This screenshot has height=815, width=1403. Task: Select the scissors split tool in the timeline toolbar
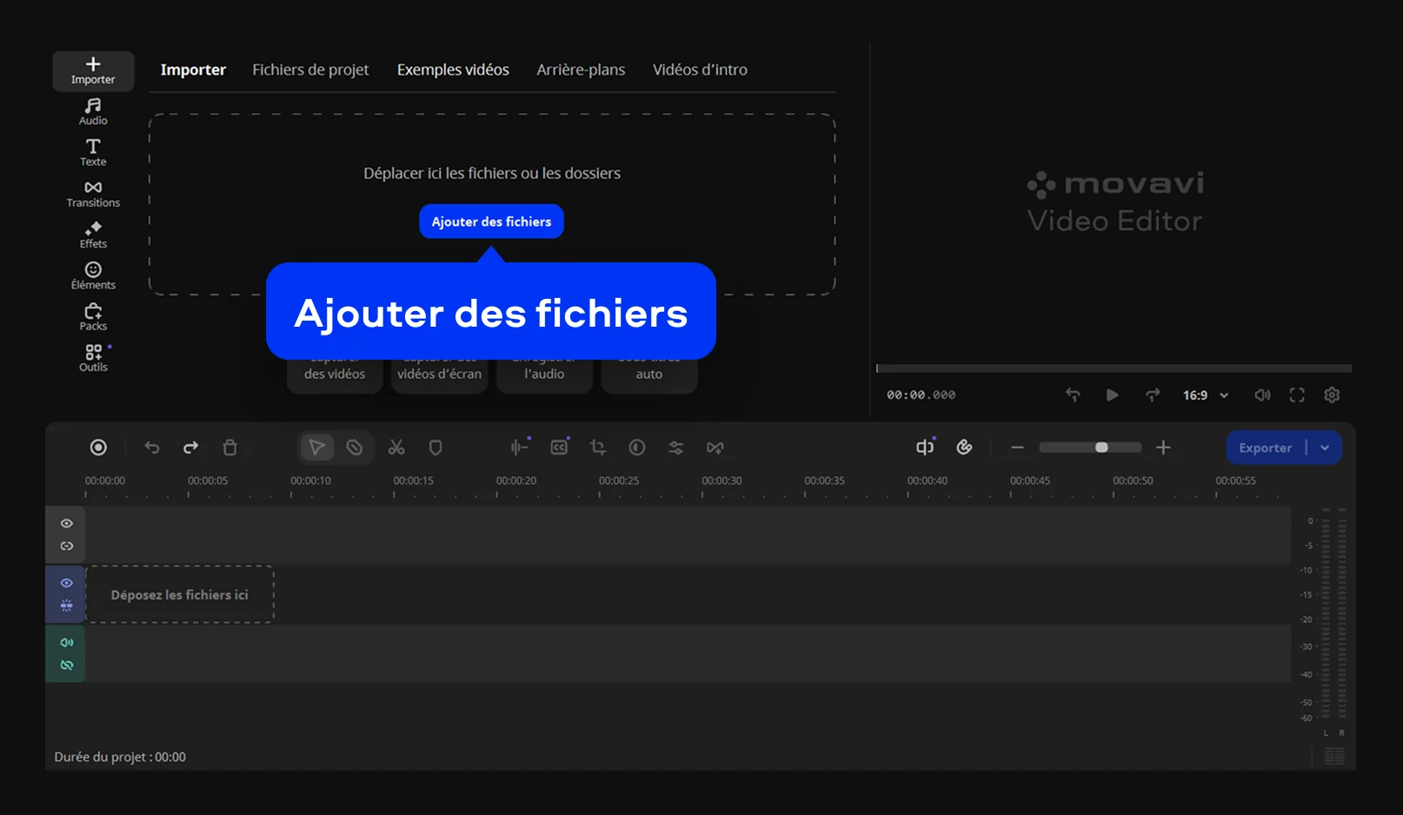click(x=396, y=447)
